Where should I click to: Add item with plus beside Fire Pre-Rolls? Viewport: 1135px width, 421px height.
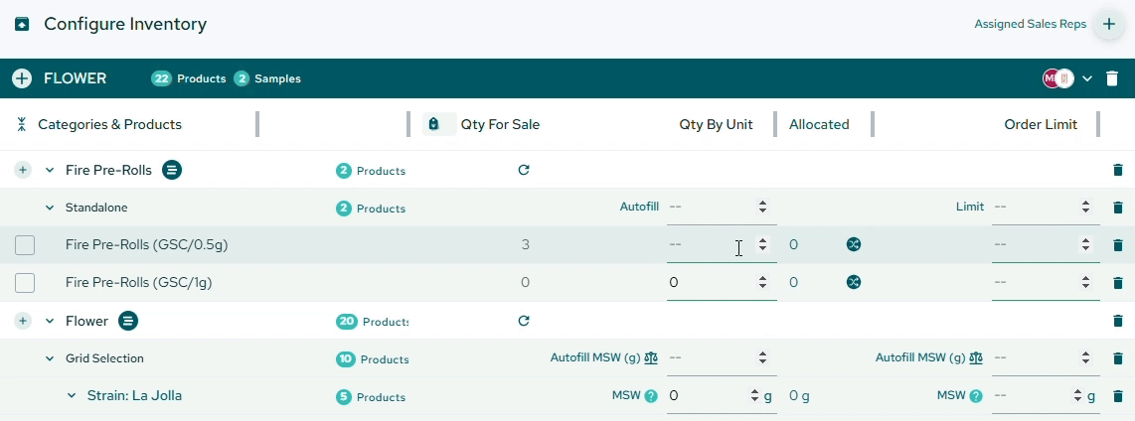23,170
